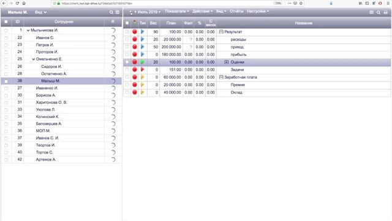Image resolution: width=392 pixels, height=221 pixels.
Task: Open the table view icon in right toolbar
Action: coord(372,12)
